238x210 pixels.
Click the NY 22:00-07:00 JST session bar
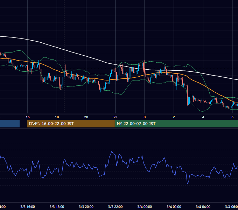tap(176, 124)
